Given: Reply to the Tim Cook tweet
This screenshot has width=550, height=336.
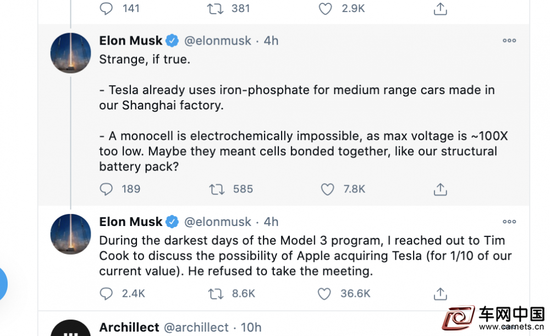Looking at the screenshot, I should (x=106, y=294).
